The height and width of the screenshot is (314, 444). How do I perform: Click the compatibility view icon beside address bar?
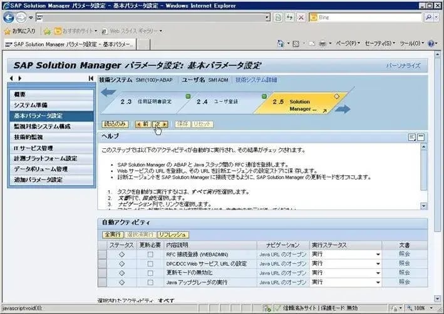pos(278,18)
